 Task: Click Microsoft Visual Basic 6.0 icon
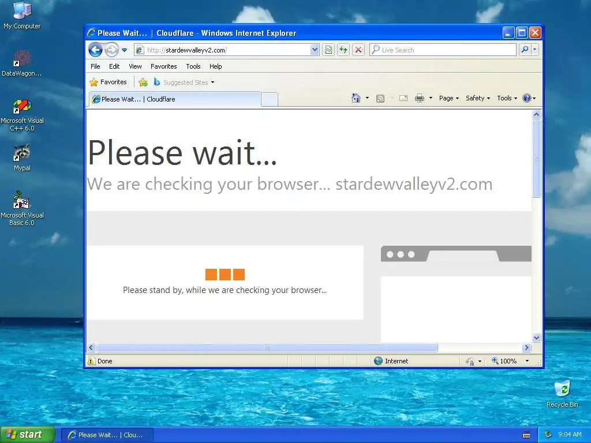tap(22, 208)
